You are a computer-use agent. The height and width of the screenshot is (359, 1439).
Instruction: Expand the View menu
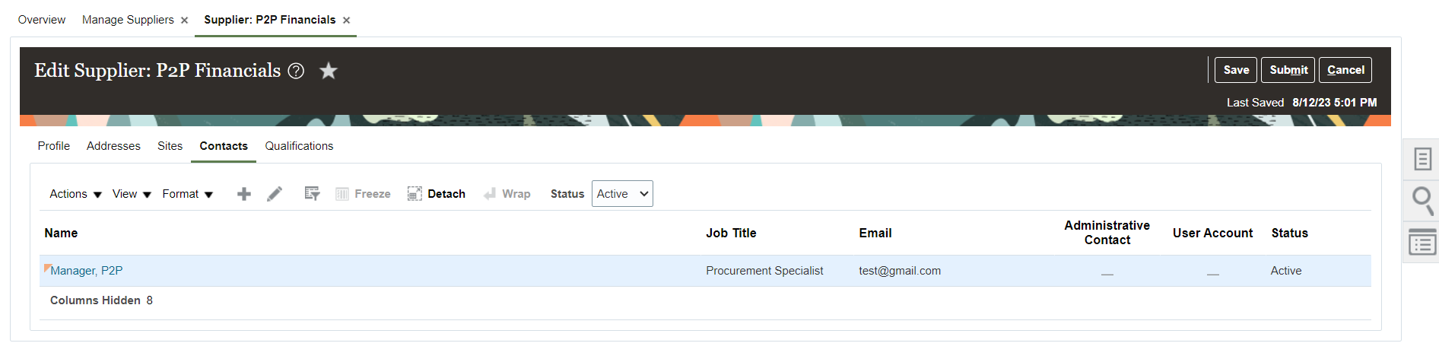pyautogui.click(x=132, y=194)
